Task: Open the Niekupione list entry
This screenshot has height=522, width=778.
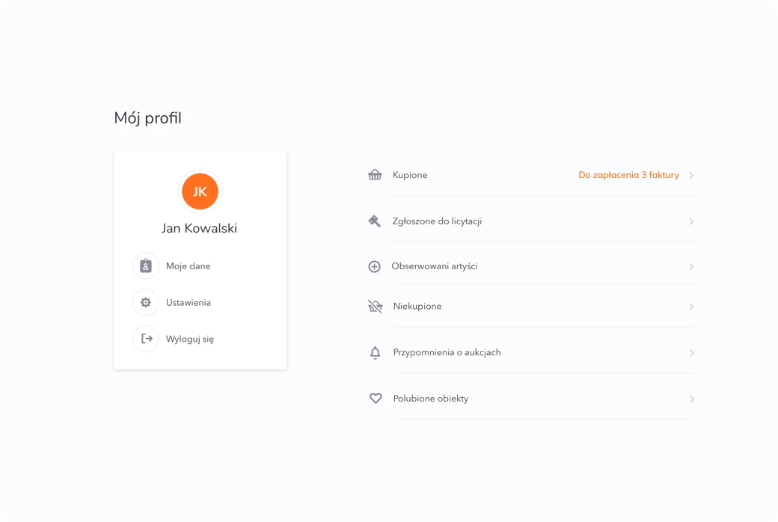Action: click(x=531, y=306)
